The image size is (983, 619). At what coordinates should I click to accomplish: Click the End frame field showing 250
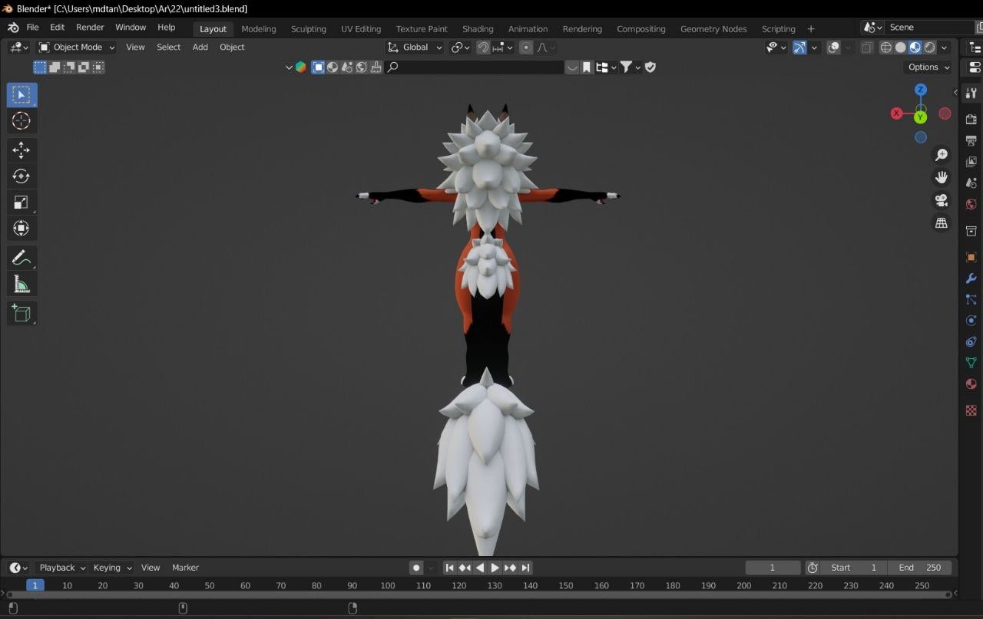(920, 568)
